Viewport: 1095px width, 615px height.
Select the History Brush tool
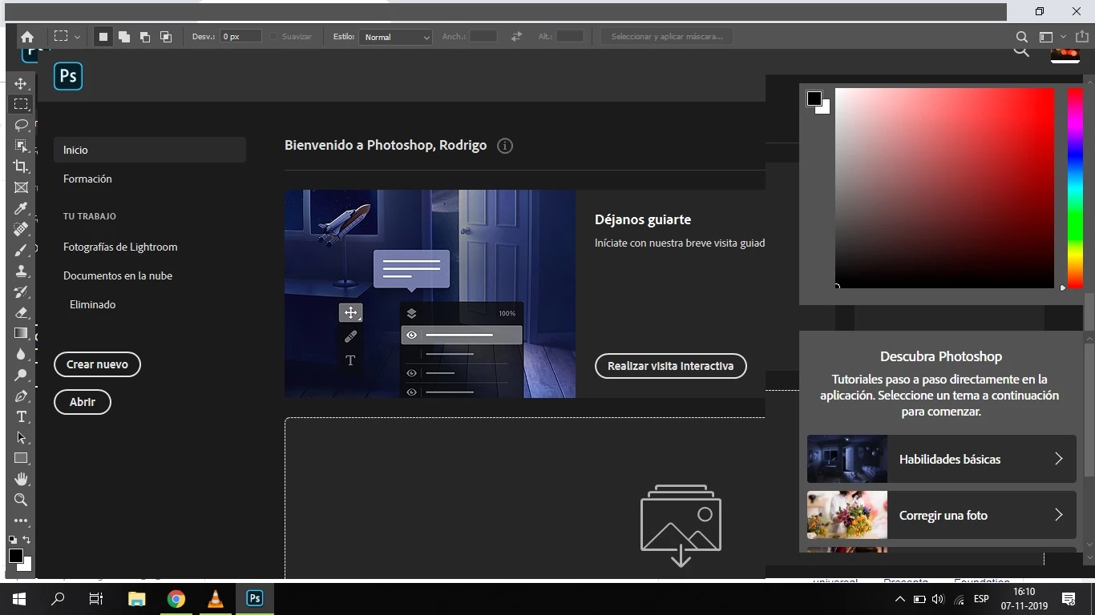tap(22, 291)
